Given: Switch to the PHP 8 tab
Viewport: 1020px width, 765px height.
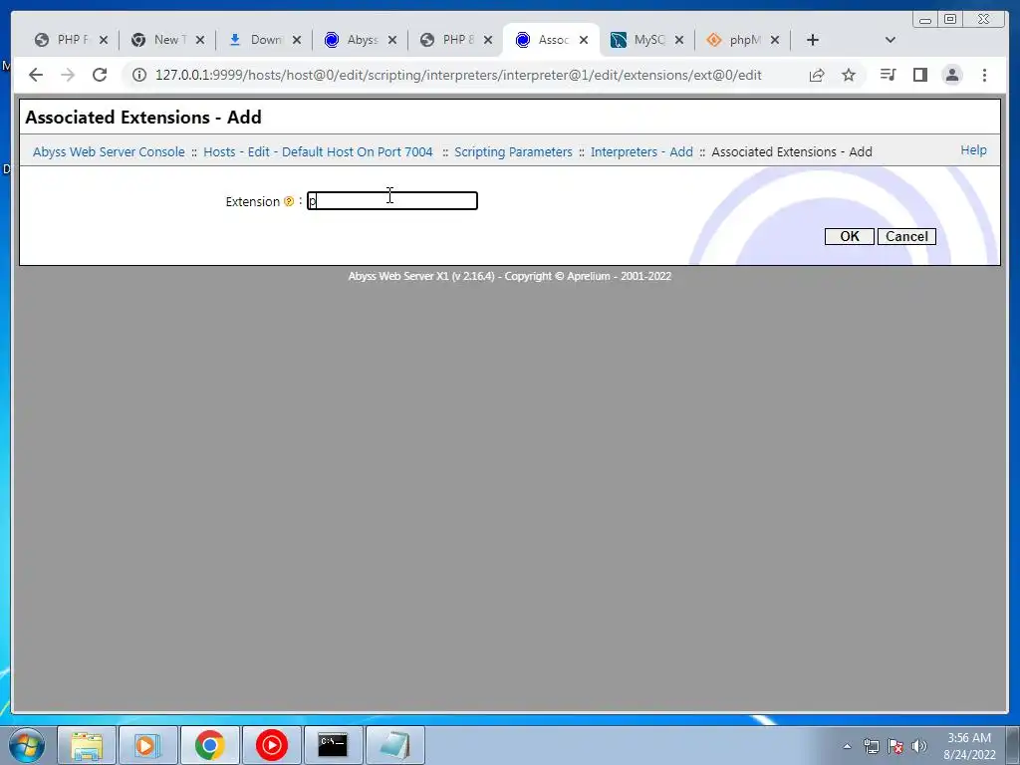Looking at the screenshot, I should click(447, 40).
